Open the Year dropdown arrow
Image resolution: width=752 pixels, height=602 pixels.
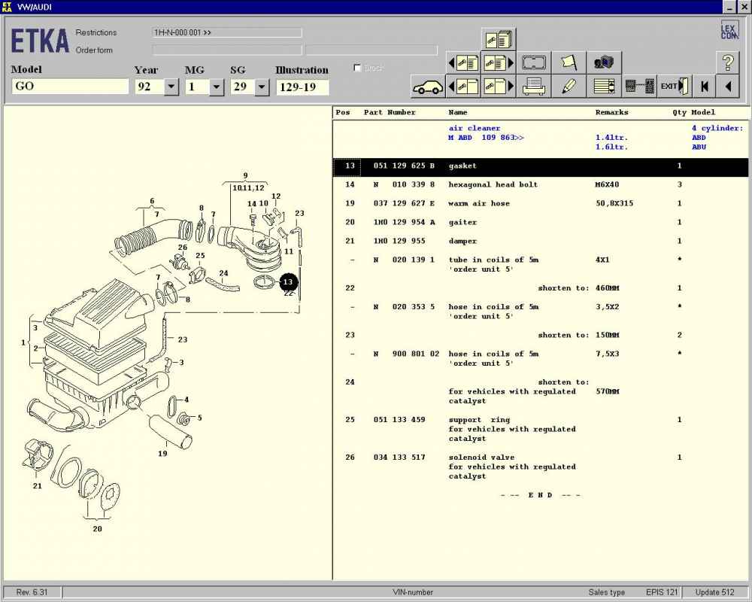171,87
